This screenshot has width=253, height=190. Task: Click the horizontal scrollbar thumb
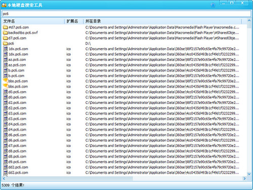coord(69,178)
